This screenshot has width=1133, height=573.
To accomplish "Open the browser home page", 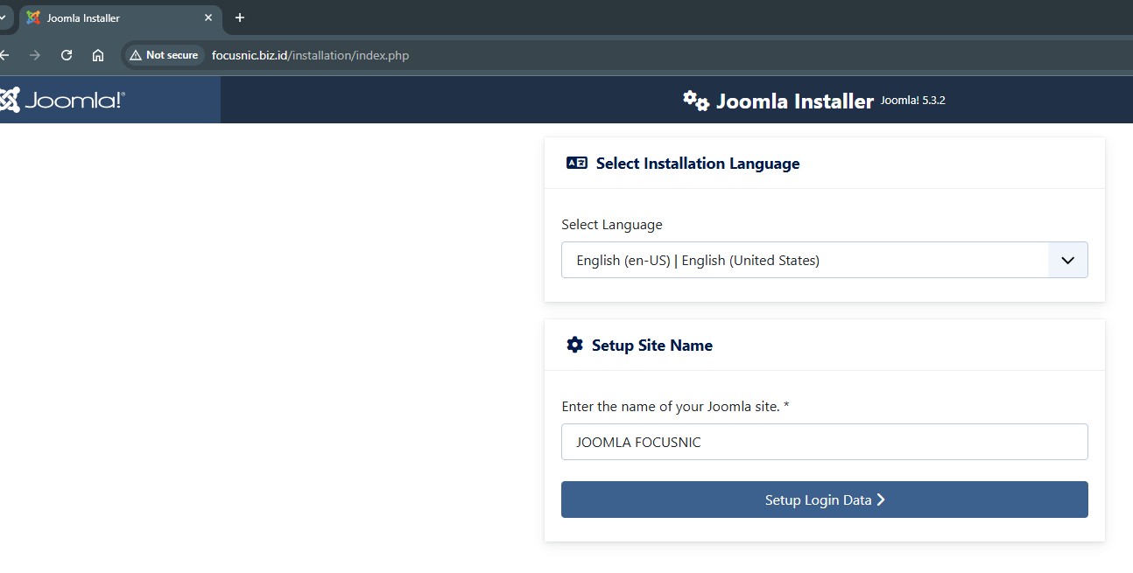I will [x=98, y=55].
